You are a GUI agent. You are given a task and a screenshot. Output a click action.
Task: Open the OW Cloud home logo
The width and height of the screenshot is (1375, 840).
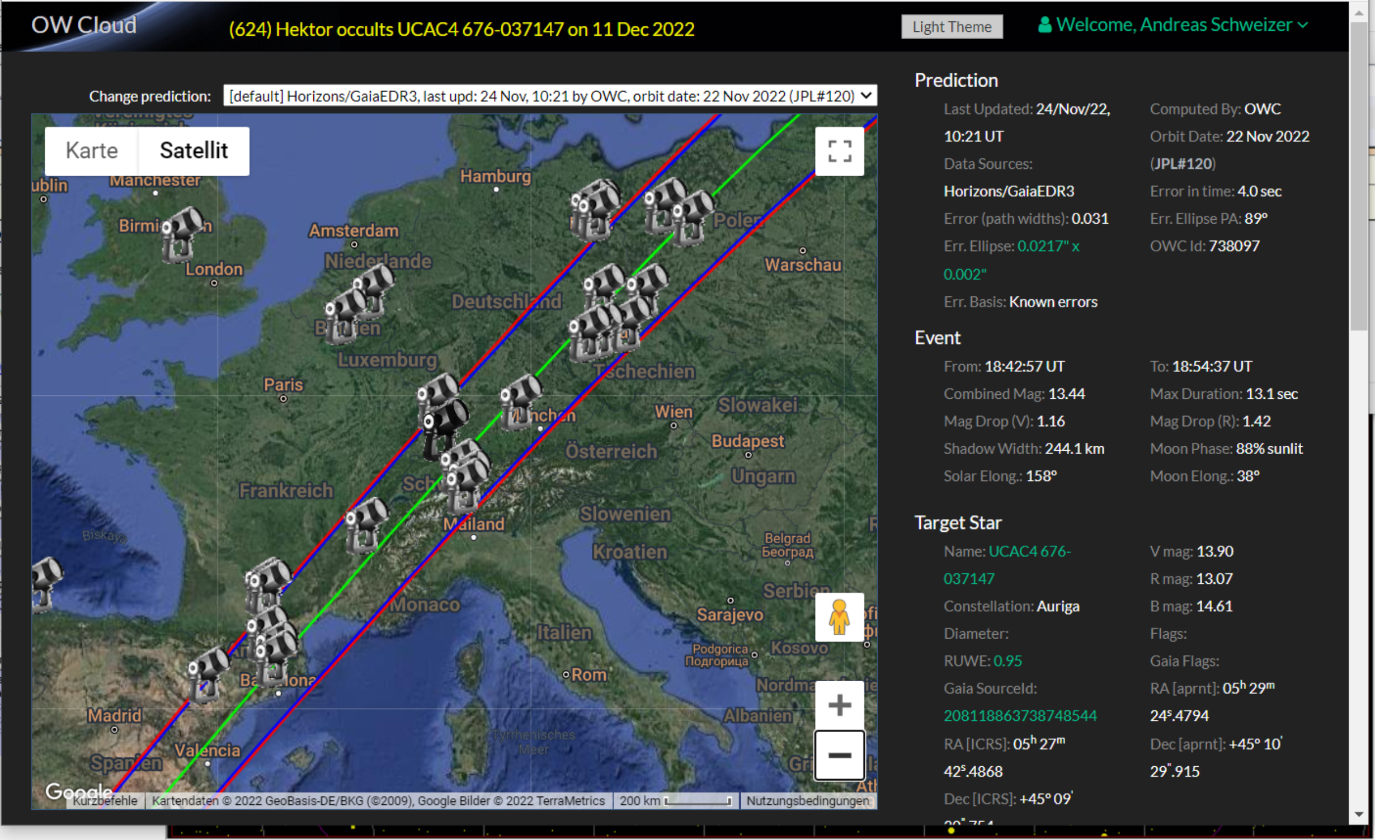click(84, 25)
